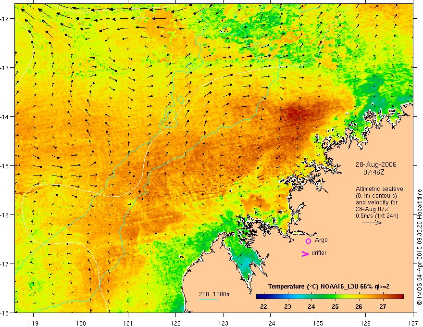This screenshot has width=423, height=327.
Task: Click the '200 1000m' depth contour label
Action: (215, 294)
